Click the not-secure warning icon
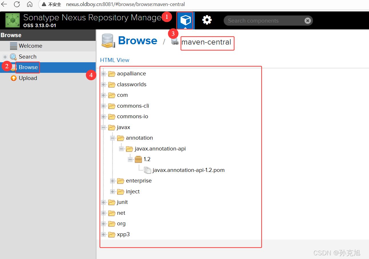 44,4
